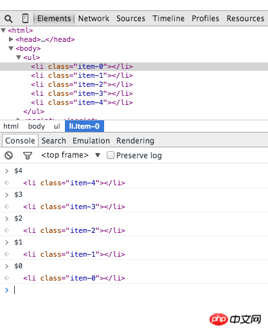Open the Search drawer tab
Screen dimensions: 268x332
coord(54,141)
